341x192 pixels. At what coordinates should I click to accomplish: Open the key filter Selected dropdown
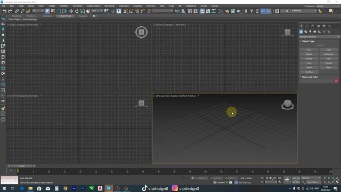click(311, 178)
